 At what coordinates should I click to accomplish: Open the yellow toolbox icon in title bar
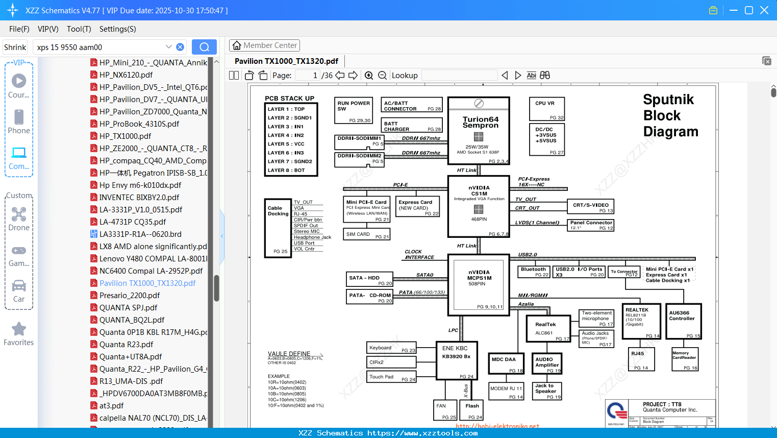[x=713, y=10]
